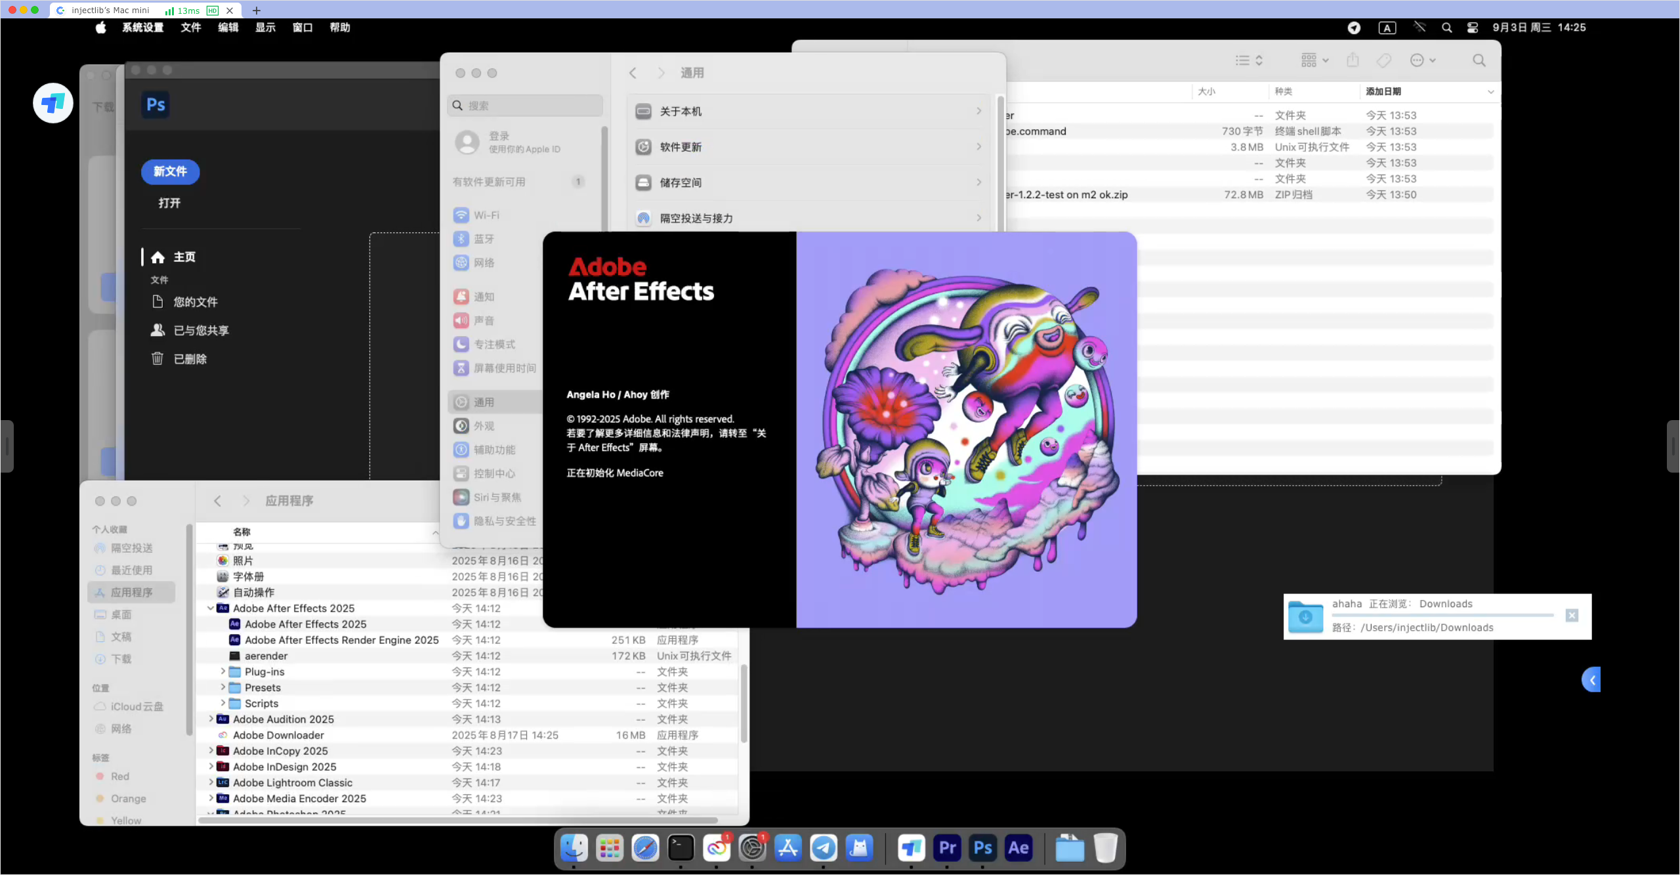Open the 窗口 menu in the menu bar
Image resolution: width=1680 pixels, height=875 pixels.
coord(302,28)
